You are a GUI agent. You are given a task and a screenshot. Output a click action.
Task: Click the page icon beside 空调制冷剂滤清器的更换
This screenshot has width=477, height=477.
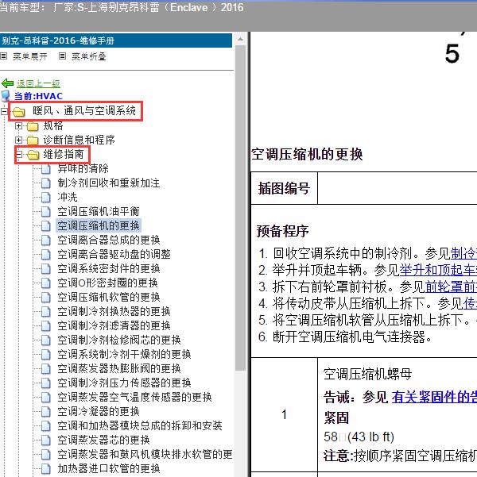point(46,326)
